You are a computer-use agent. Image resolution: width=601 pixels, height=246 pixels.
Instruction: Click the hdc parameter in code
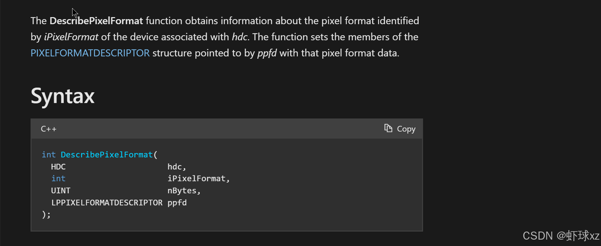177,167
